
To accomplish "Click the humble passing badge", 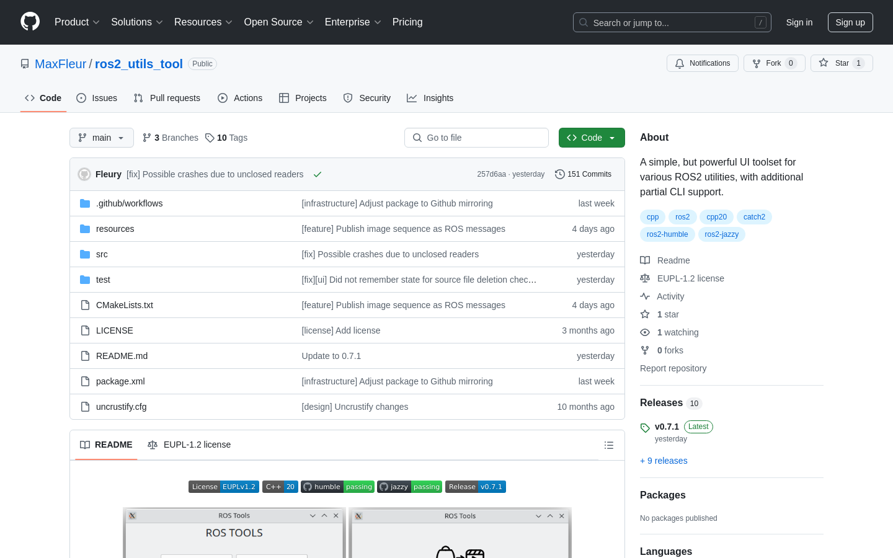I will [x=337, y=487].
